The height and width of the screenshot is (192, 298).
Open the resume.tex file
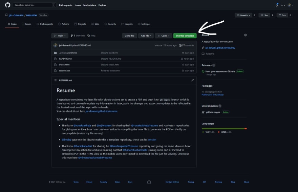tap(64, 70)
